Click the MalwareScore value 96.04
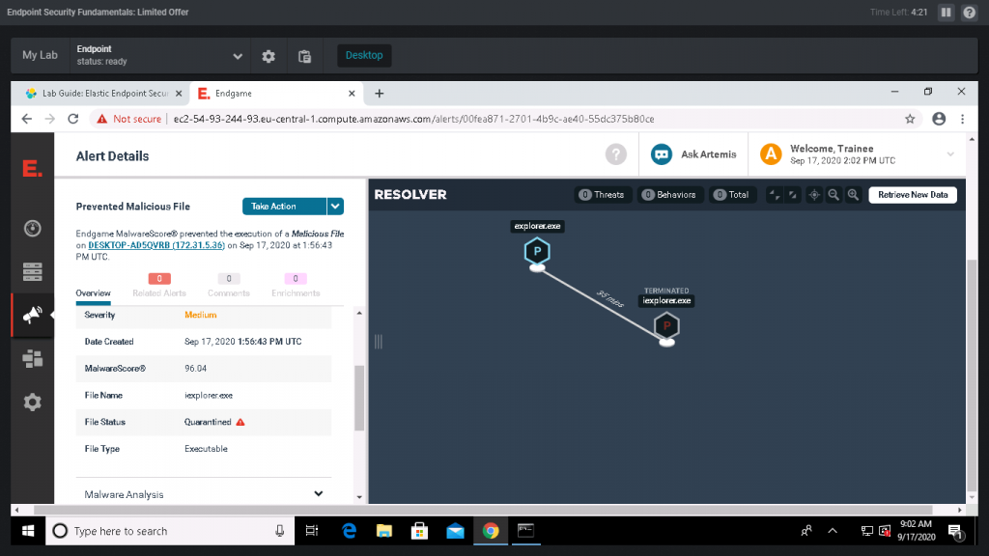The image size is (989, 556). [195, 368]
